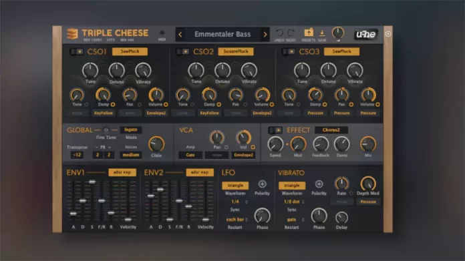Toggle the Effect on/off switch
Image resolution: width=465 pixels, height=261 pixels.
pos(275,130)
